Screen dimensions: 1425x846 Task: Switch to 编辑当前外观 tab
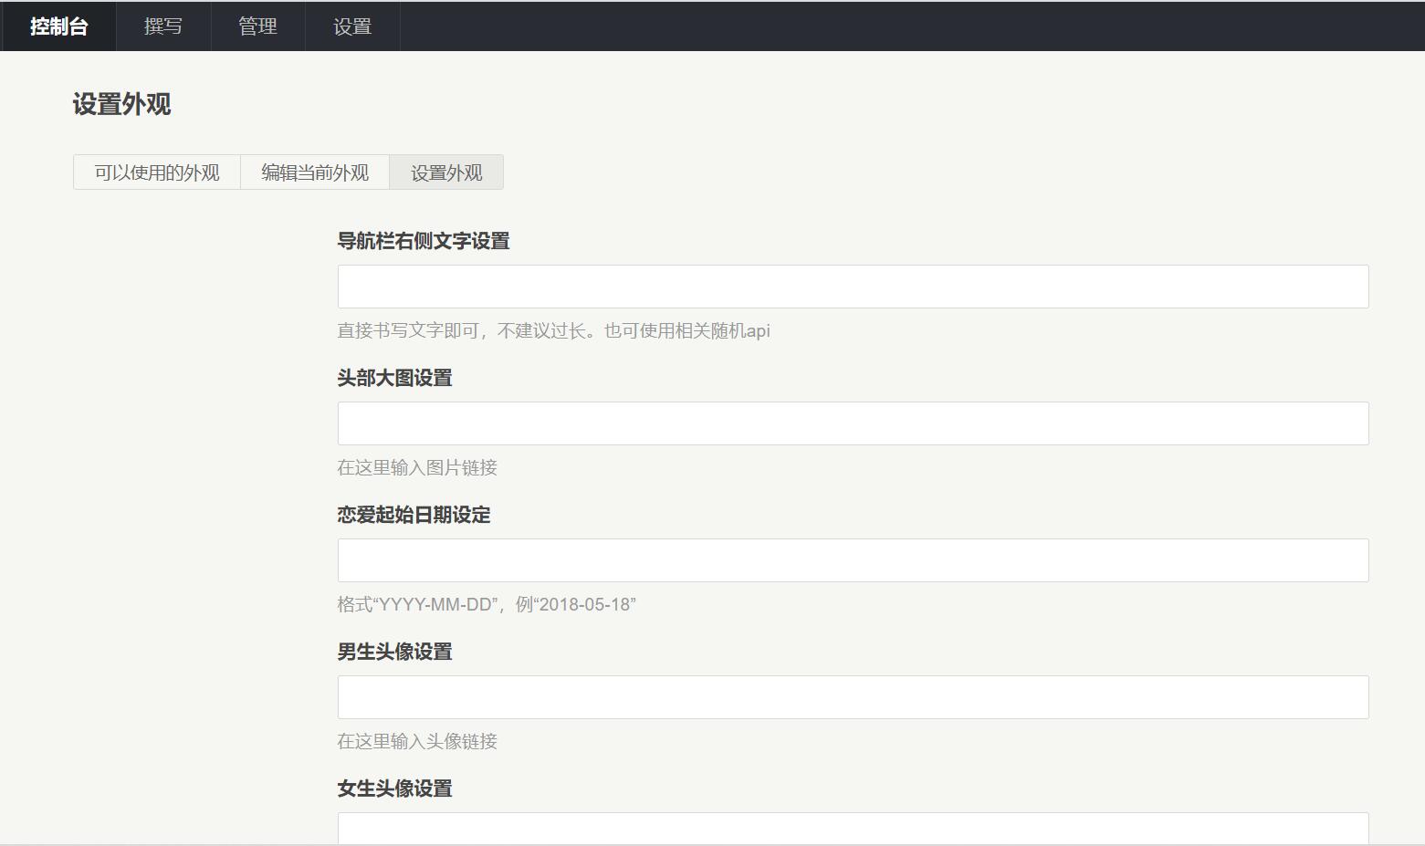click(x=315, y=172)
